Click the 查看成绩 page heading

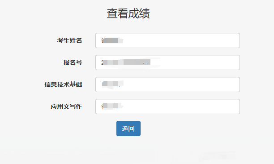point(128,13)
